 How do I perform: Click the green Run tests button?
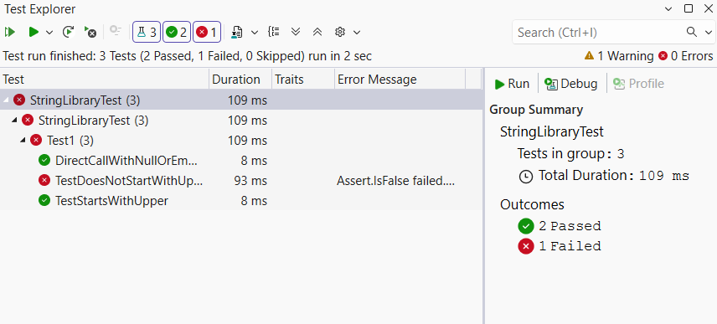(x=34, y=32)
